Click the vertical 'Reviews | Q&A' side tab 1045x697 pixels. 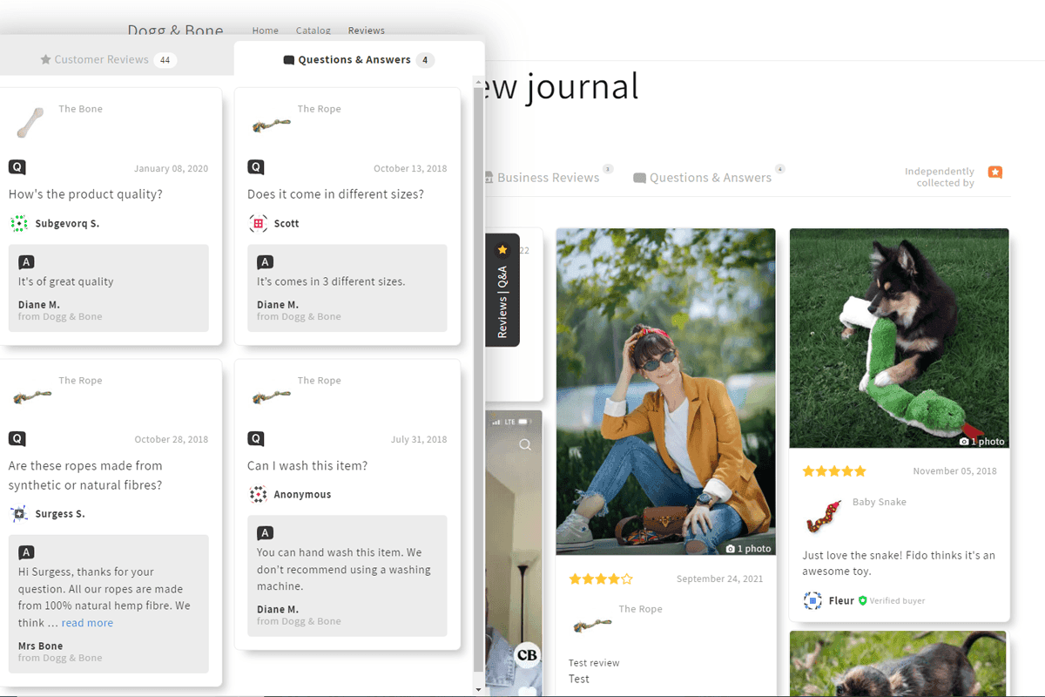(x=502, y=290)
